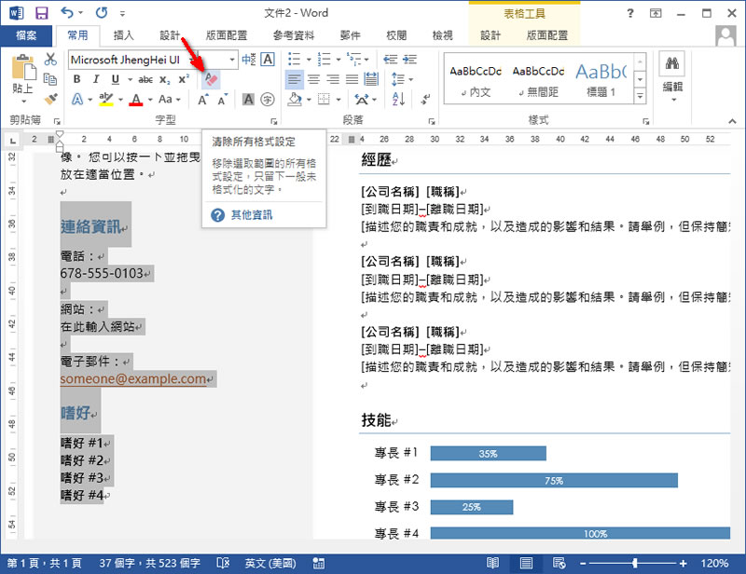746x574 pixels.
Task: Click the strikethrough abc icon
Action: [145, 79]
